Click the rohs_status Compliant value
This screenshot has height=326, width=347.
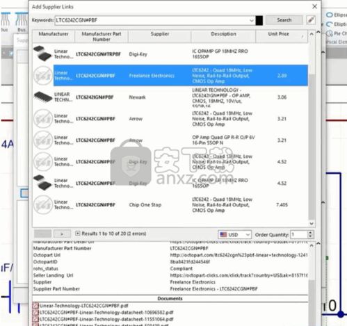[181, 269]
